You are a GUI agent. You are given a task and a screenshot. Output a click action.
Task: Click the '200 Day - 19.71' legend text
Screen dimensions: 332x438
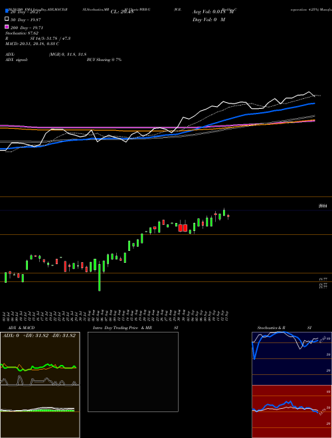coord(27,28)
